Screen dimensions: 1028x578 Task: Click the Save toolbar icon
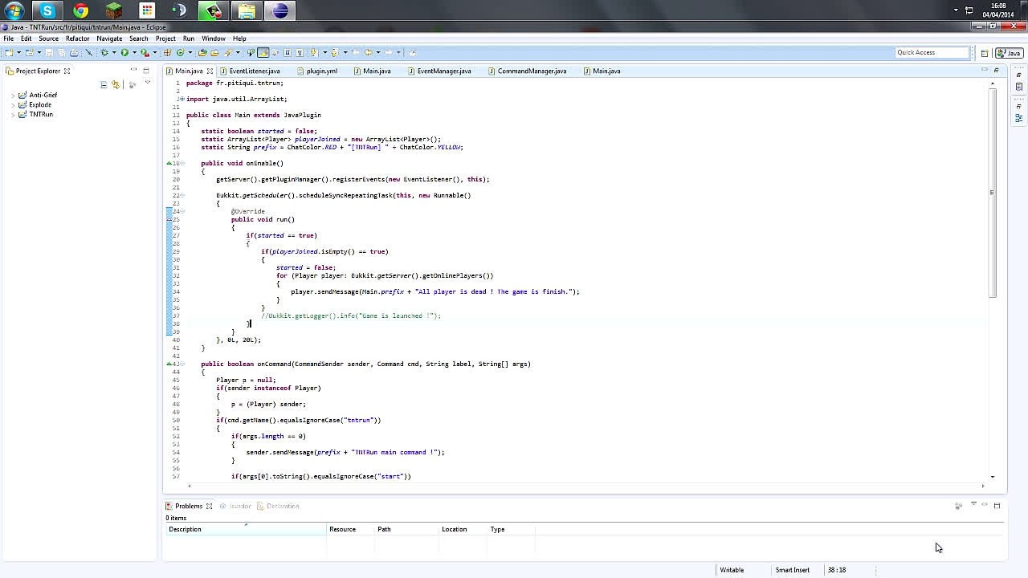pyautogui.click(x=49, y=52)
